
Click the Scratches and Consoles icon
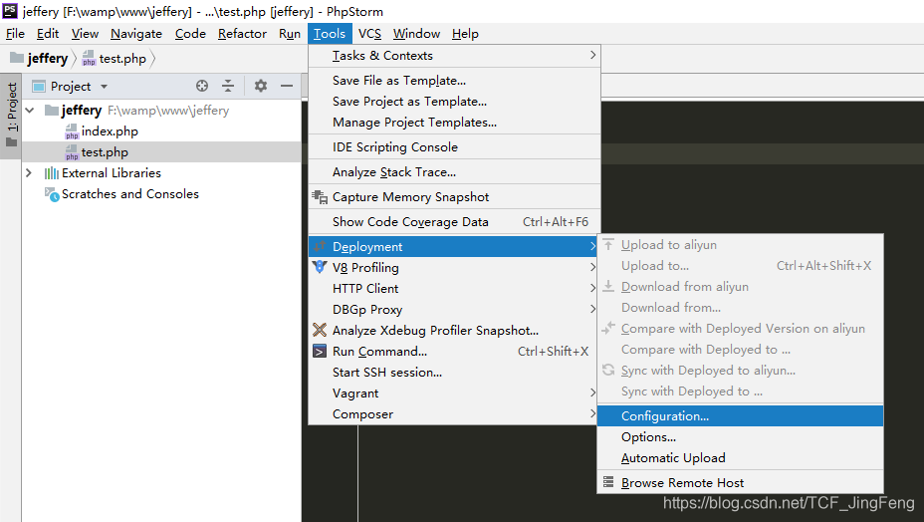[x=52, y=194]
